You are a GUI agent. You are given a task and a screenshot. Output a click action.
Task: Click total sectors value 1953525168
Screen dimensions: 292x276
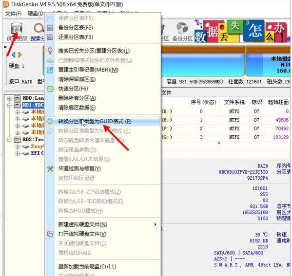pos(255,212)
